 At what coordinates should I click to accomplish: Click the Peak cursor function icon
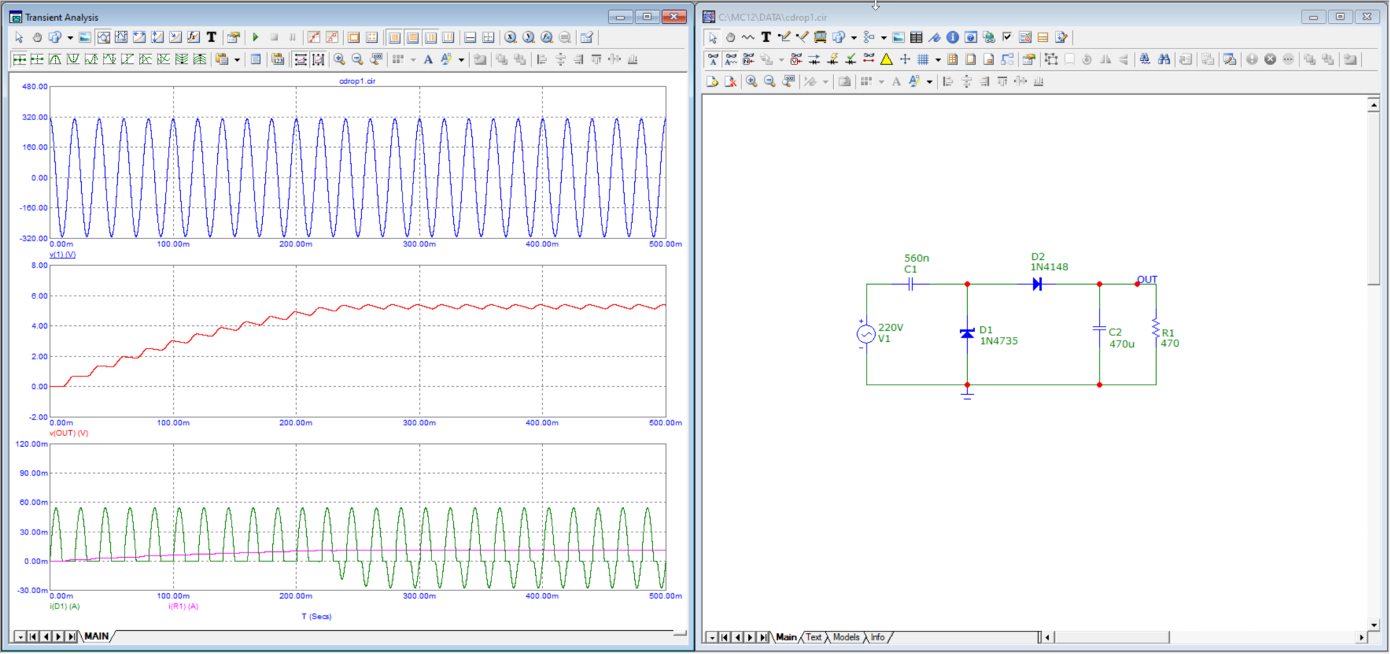point(55,59)
